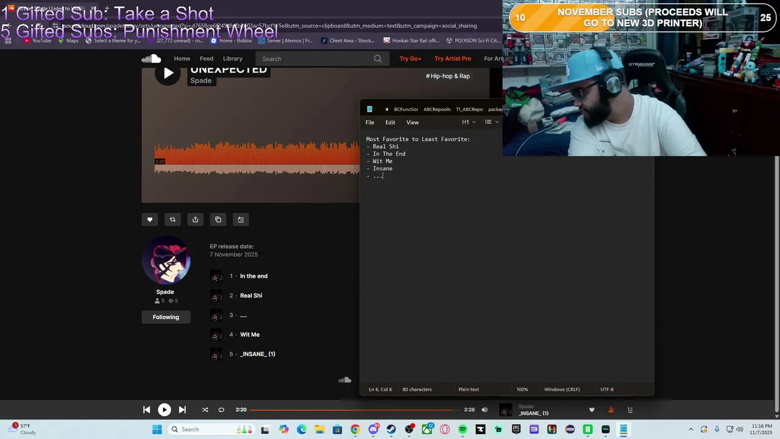
Task: Click the 100% zoom level in Notepad
Action: click(x=522, y=389)
